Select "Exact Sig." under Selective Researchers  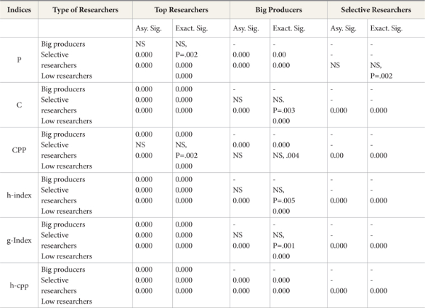[x=385, y=28]
